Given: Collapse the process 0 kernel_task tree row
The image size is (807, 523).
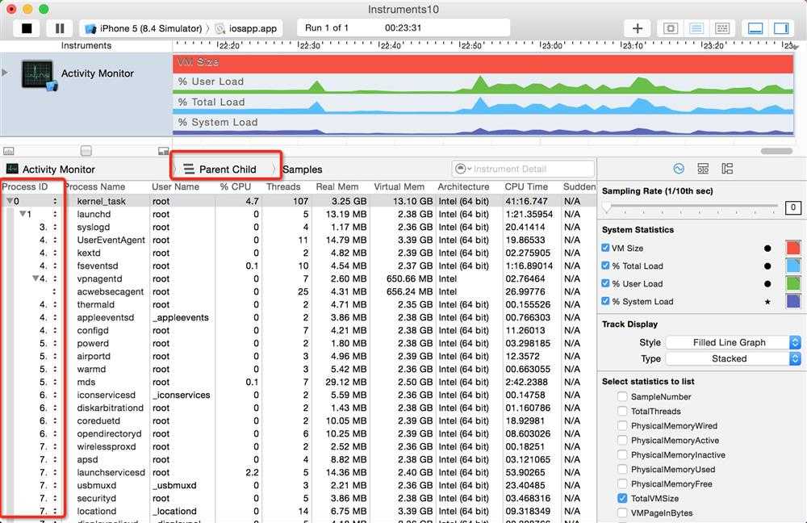Looking at the screenshot, I should pyautogui.click(x=9, y=201).
